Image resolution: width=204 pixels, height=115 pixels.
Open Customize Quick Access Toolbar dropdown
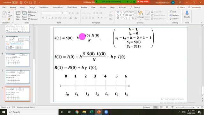pyautogui.click(x=39, y=3)
